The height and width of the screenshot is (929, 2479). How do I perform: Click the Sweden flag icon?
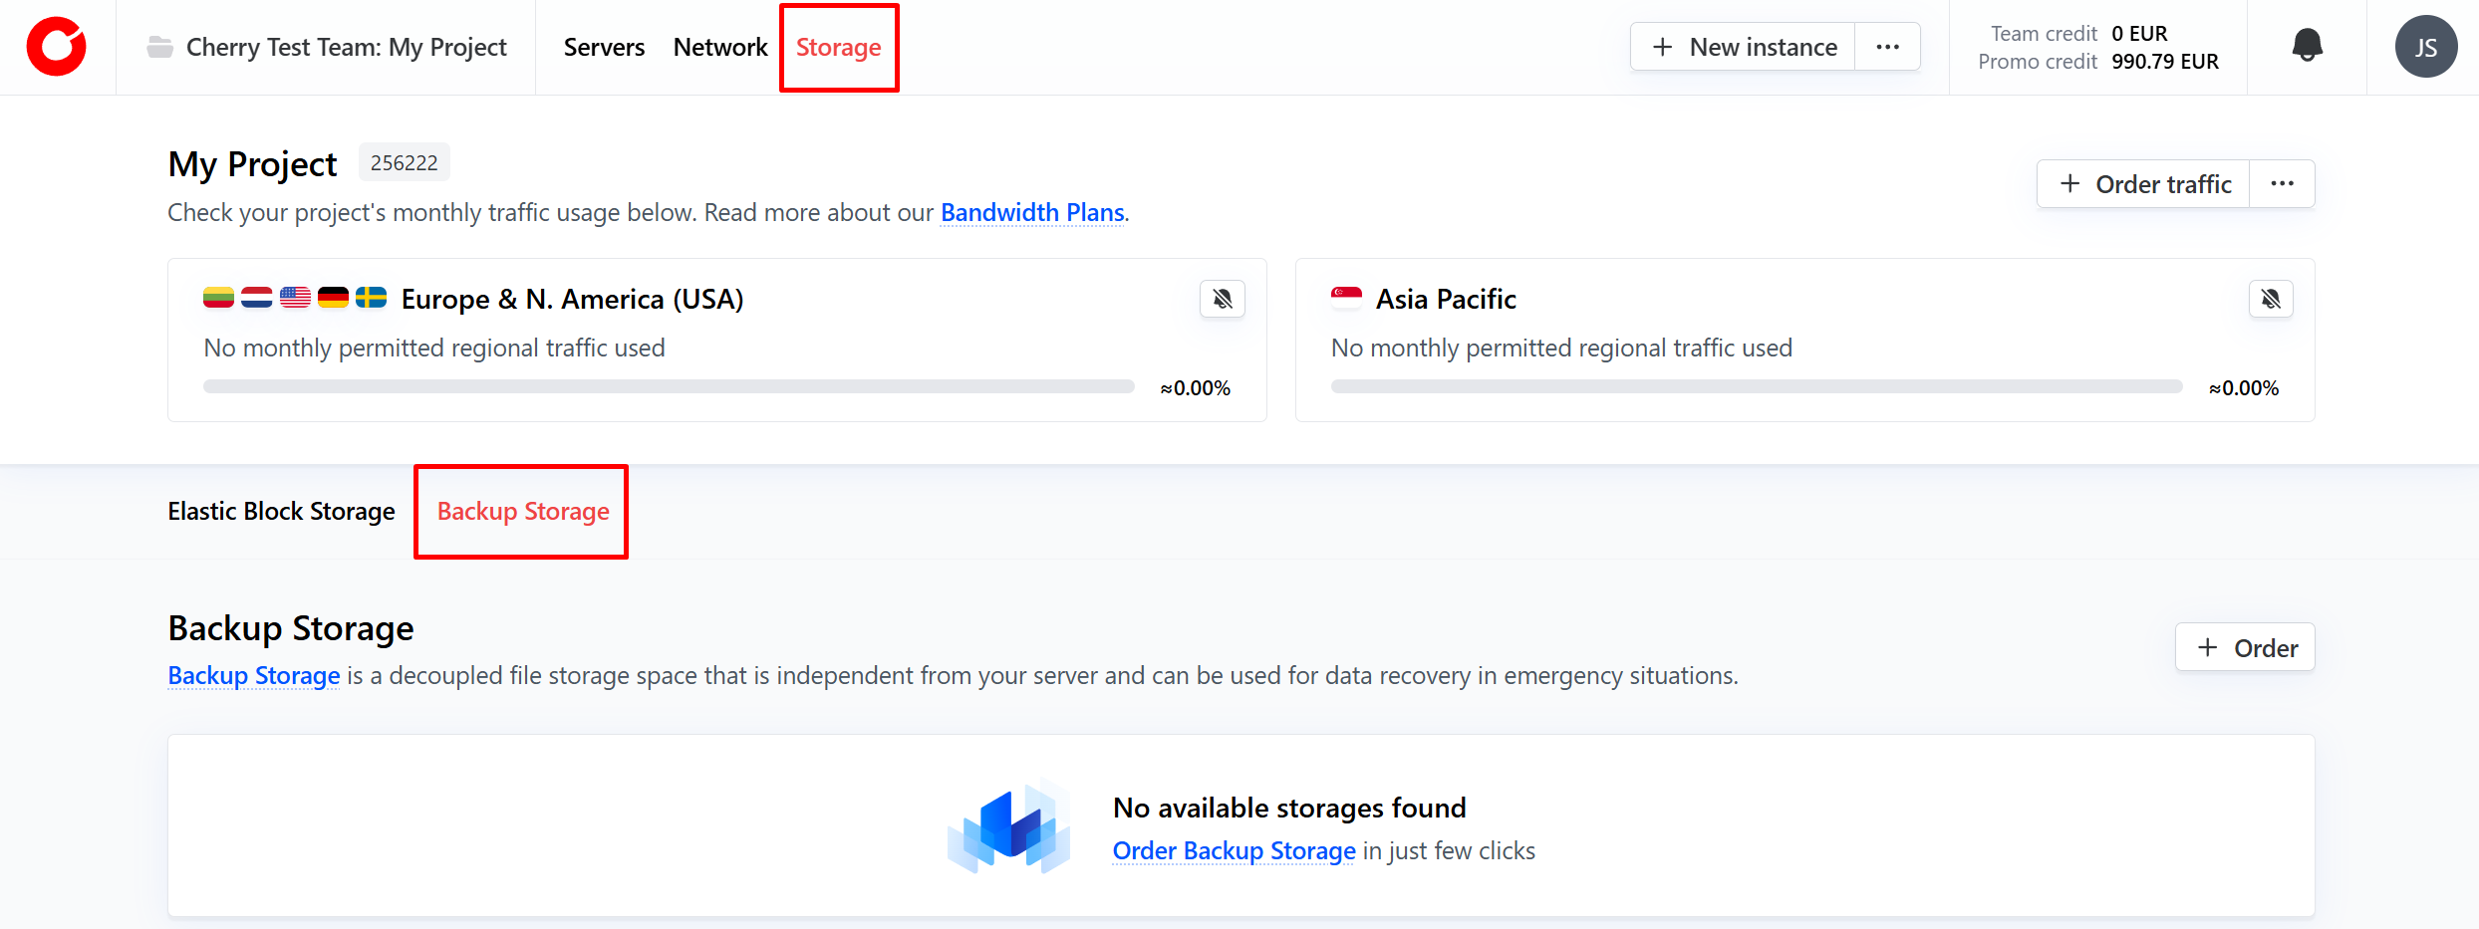pos(372,298)
